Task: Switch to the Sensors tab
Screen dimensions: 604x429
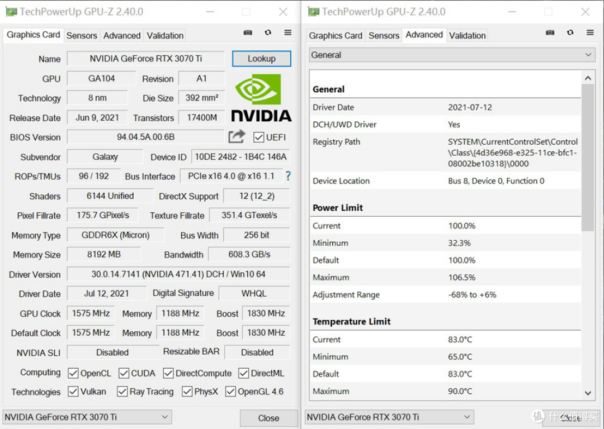Action: pyautogui.click(x=82, y=35)
